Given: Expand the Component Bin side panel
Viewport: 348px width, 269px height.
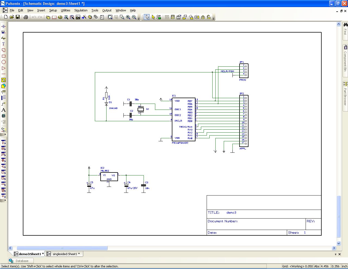Looking at the screenshot, I should point(345,59).
